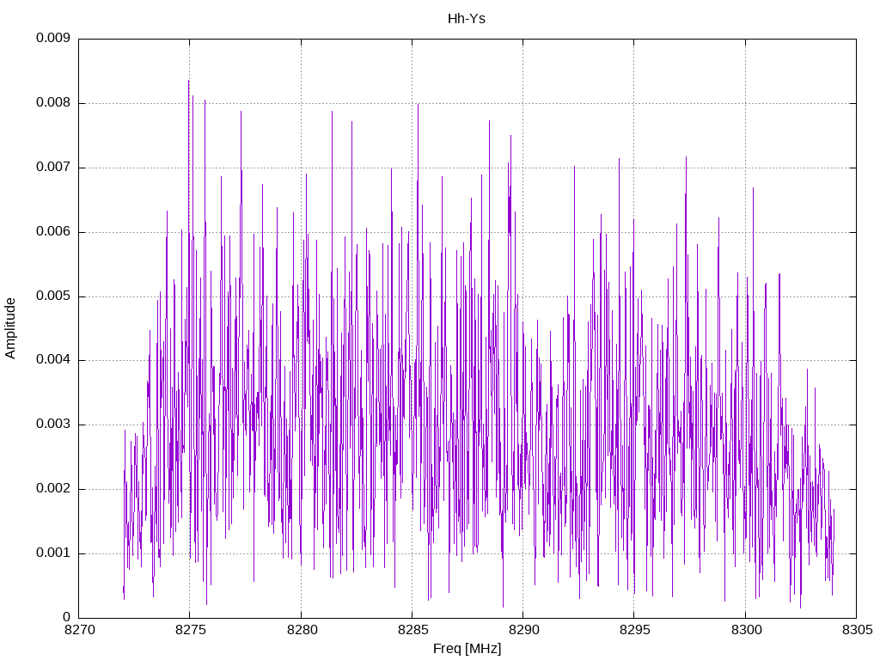This screenshot has width=880, height=660.
Task: Click the 0.008 y-axis tick label
Action: coord(53,103)
